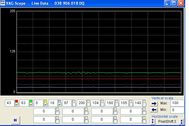The image size is (189, 126).
Task: Increase PixelShift with the up arrows
Action: [x=182, y=122]
